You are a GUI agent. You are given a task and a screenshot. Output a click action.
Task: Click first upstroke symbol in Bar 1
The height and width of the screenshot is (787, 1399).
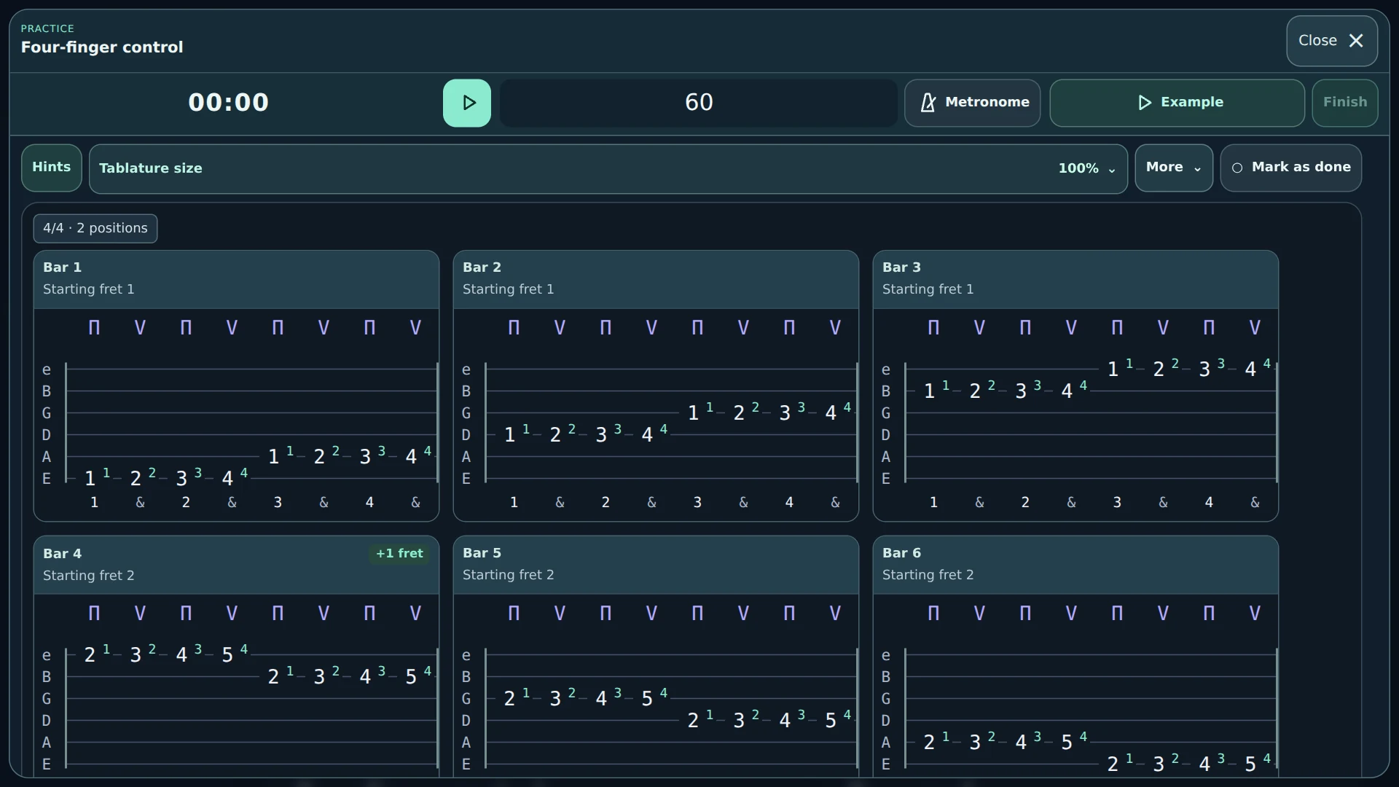140,328
